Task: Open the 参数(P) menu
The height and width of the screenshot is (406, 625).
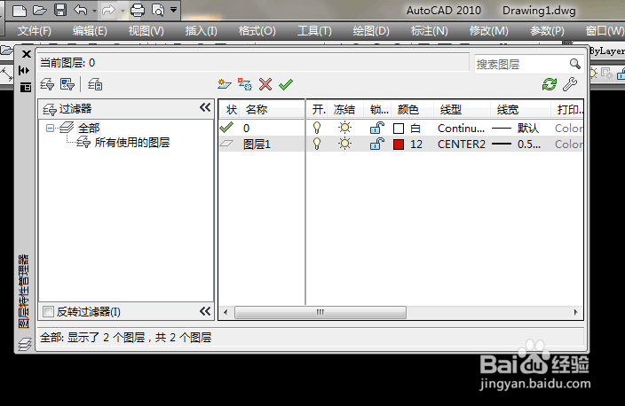Action: [x=547, y=31]
